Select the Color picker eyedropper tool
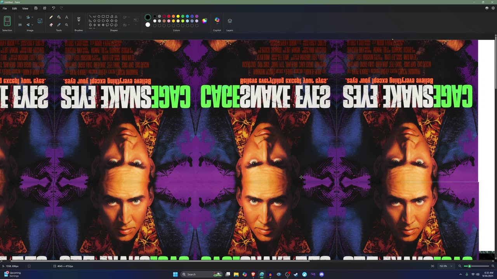 tap(59, 25)
